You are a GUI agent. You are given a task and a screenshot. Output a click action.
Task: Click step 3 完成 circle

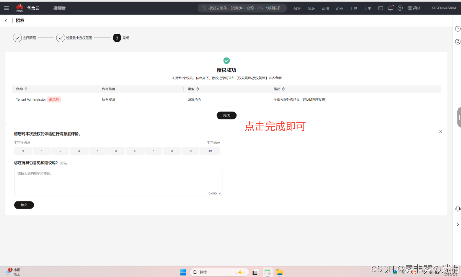(x=117, y=38)
